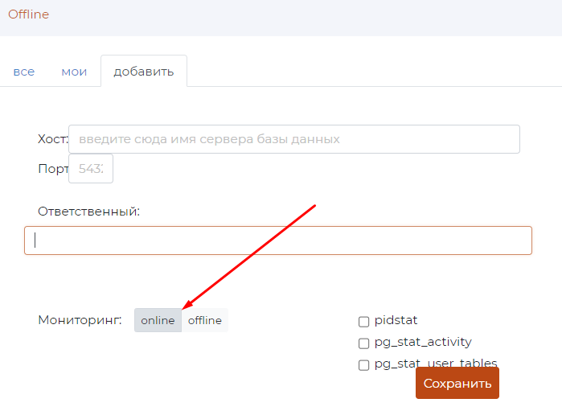Image resolution: width=562 pixels, height=411 pixels.
Task: Switch to the "мои" tab
Action: [74, 72]
